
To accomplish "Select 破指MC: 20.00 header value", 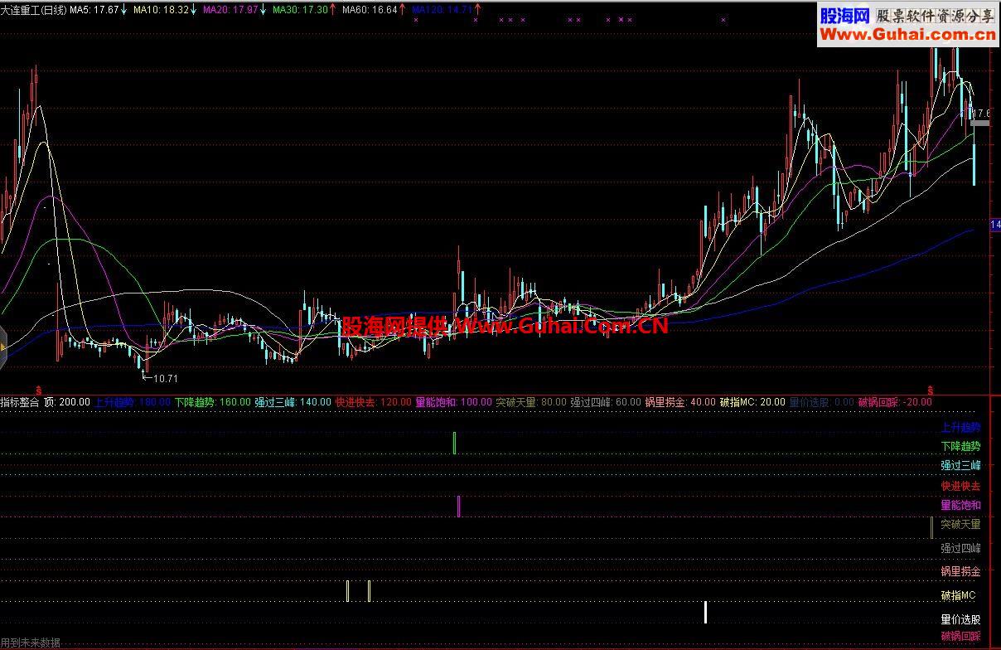I will [x=752, y=402].
